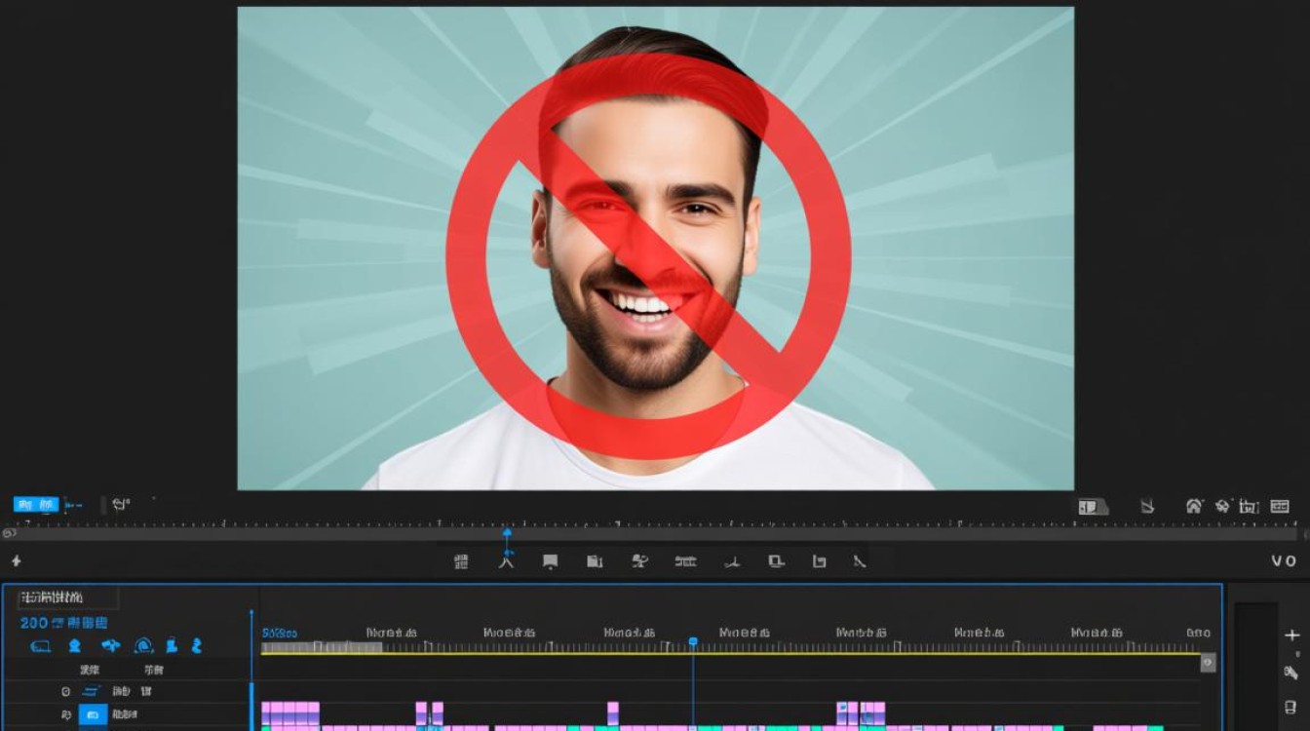
Task: Click the "VO" label right of the transport row
Action: click(x=1284, y=560)
